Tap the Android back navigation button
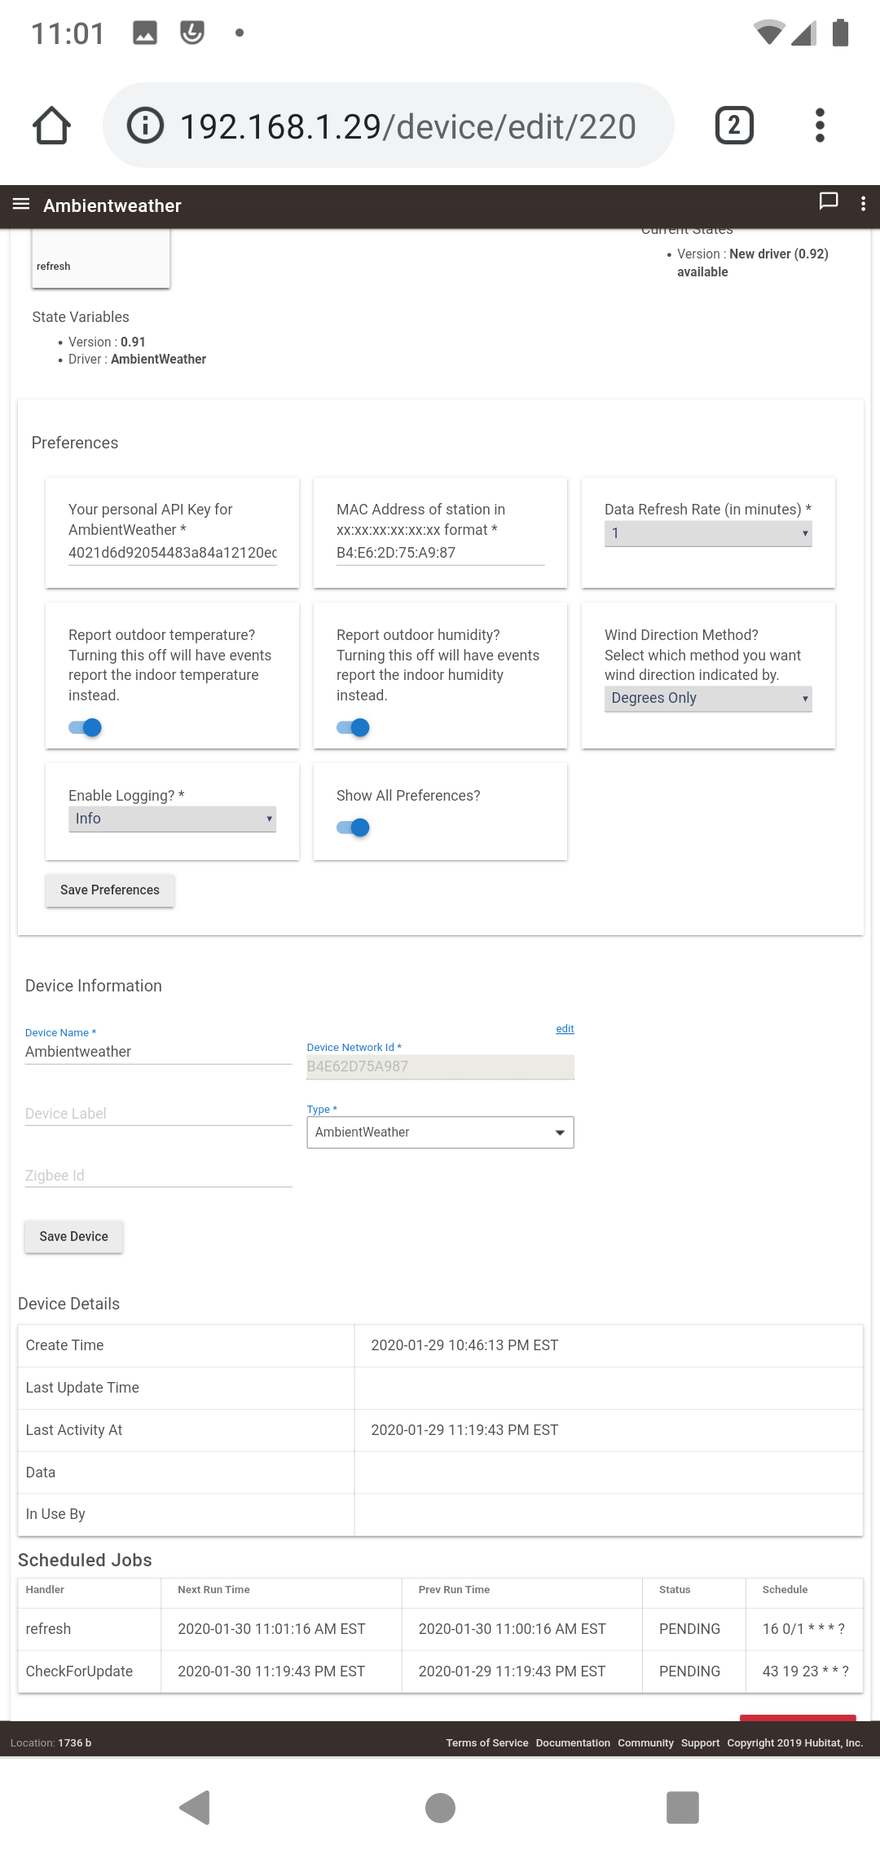 [x=196, y=1807]
